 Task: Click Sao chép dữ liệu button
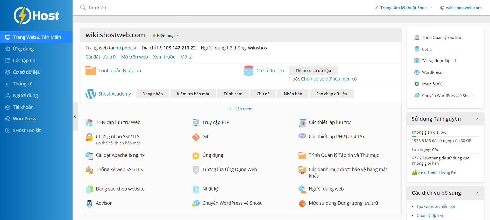pyautogui.click(x=332, y=94)
